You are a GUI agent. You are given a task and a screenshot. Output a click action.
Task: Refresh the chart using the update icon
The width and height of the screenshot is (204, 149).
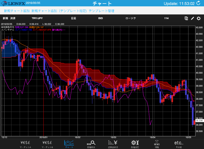tap(198, 3)
